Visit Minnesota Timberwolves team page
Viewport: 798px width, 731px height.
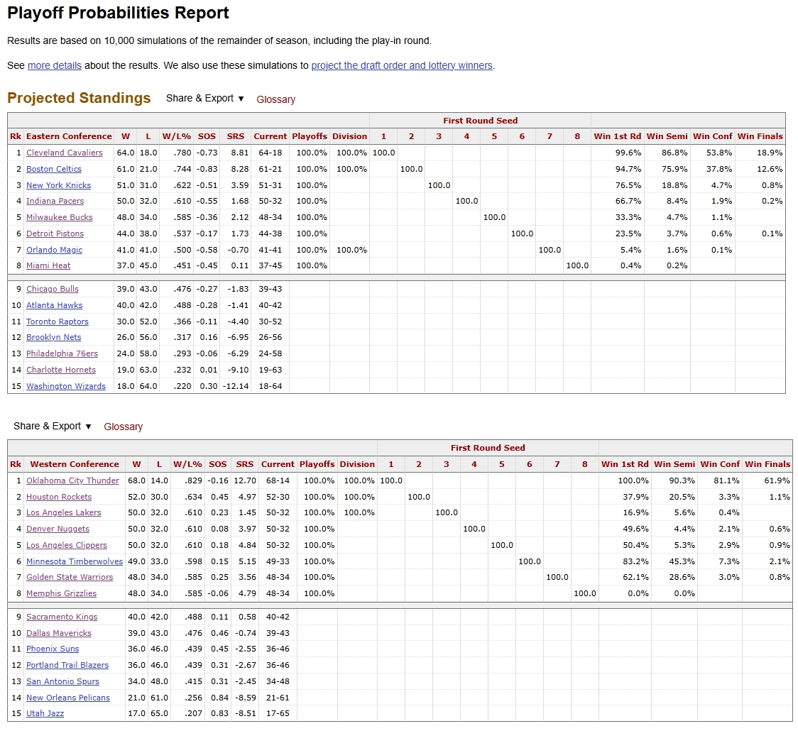click(74, 561)
